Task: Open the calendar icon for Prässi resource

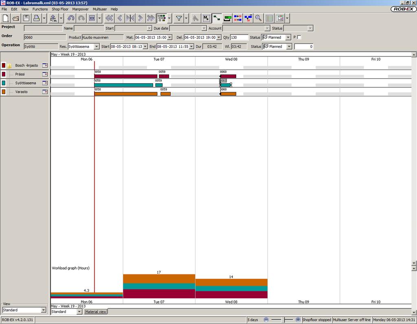Action: point(45,74)
